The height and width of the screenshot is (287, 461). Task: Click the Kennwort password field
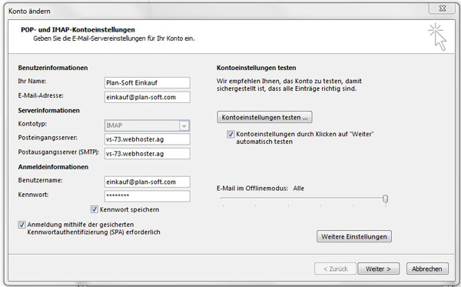point(148,196)
